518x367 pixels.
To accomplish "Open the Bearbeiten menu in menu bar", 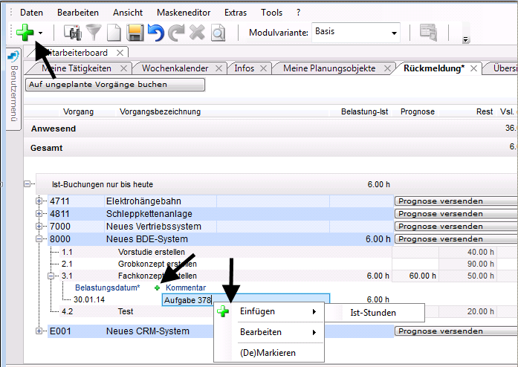I will (x=78, y=13).
